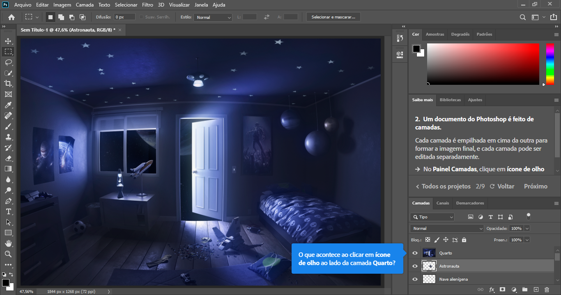Screen dimensions: 561x295
Task: Hide the Nave alienígena layer
Action: point(415,279)
